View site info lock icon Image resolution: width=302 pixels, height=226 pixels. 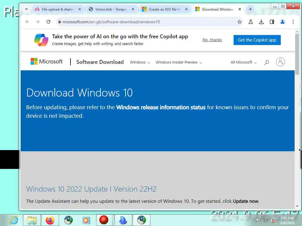(x=60, y=22)
